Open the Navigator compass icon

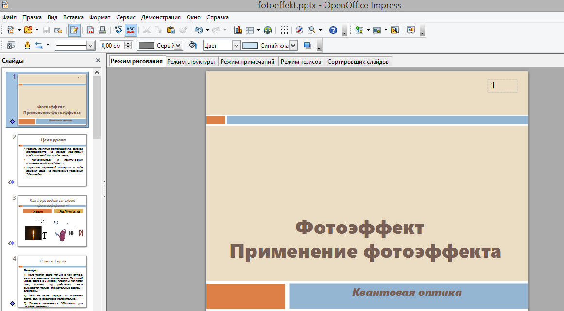tap(299, 30)
